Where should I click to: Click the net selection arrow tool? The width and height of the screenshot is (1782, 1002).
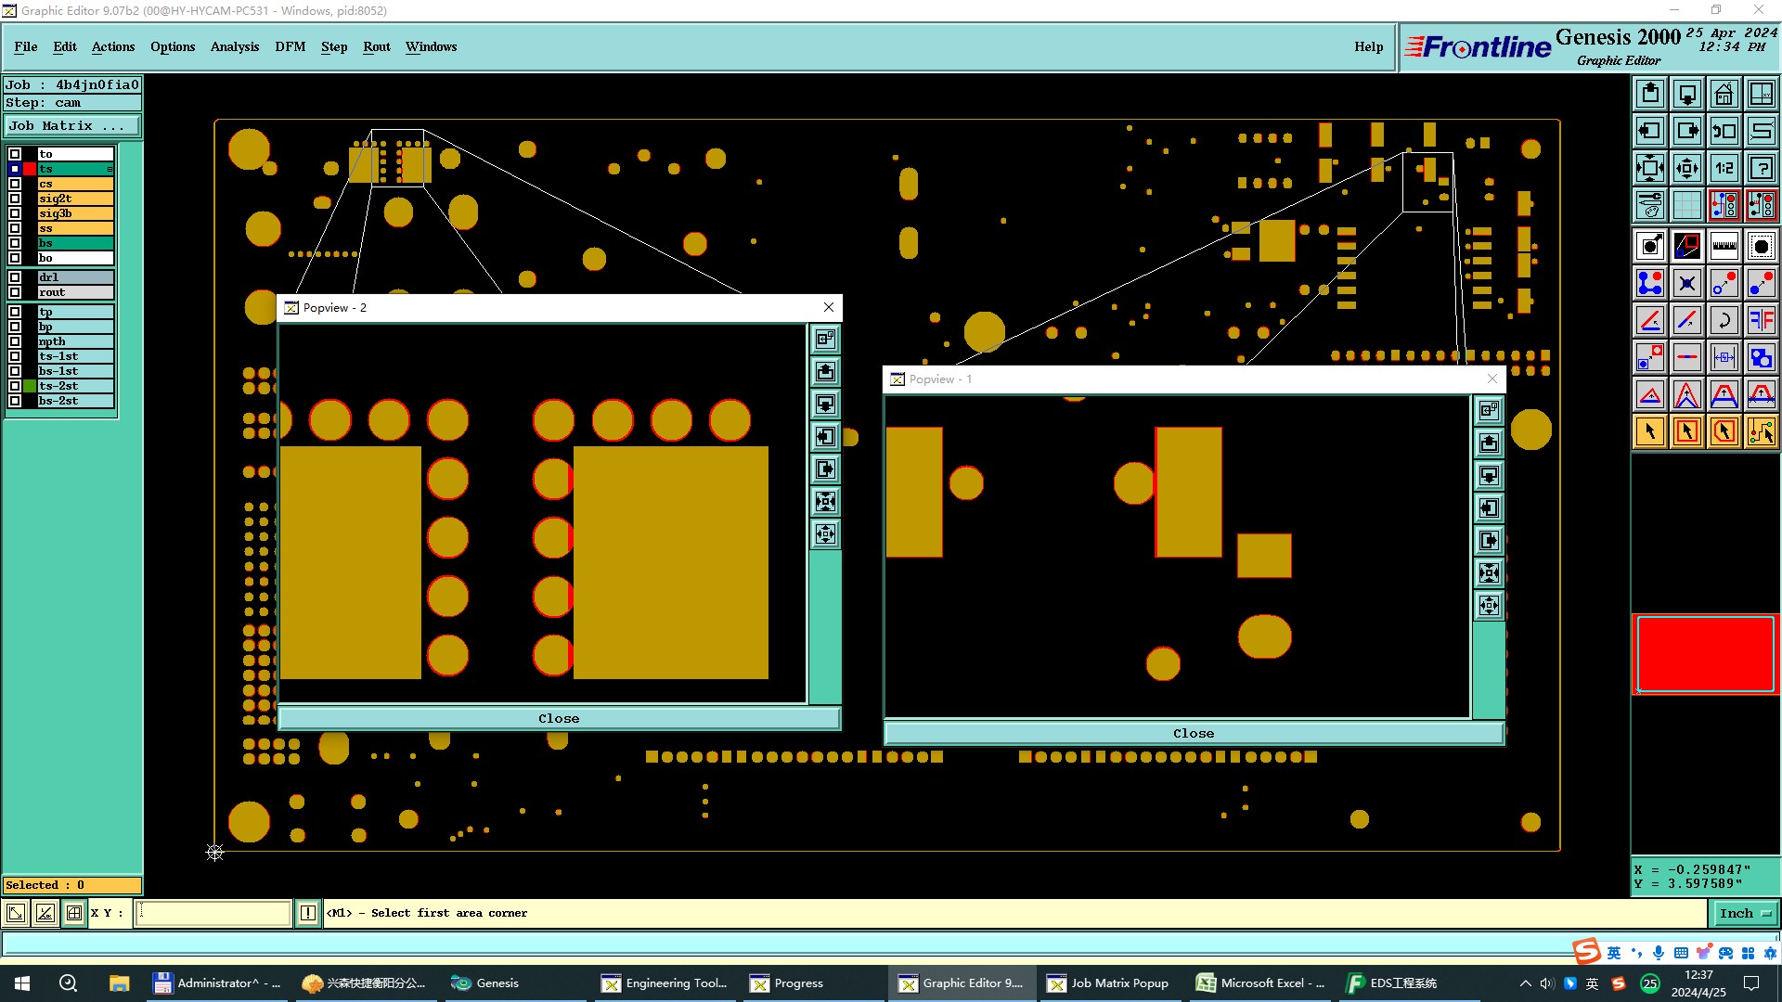coord(1761,431)
